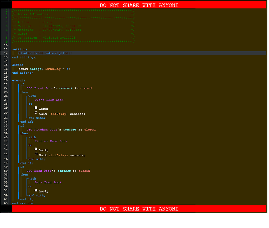Click line number 12 in the gutter
Viewport: 269px width, 228px height.
coord(6,53)
